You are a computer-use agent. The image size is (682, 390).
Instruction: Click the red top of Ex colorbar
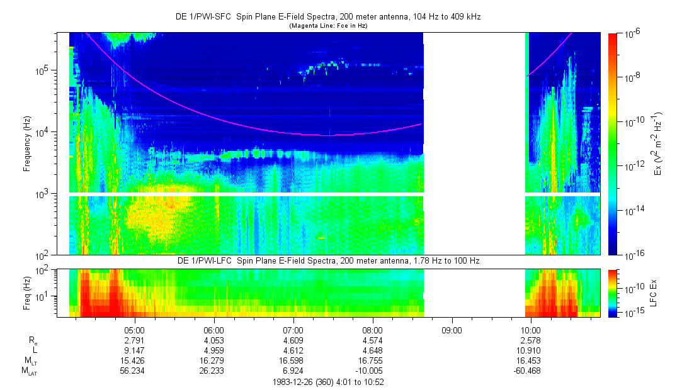tap(613, 39)
